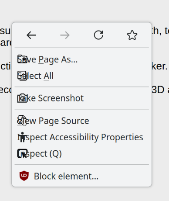
Task: Click the Bookmark star icon
Action: pyautogui.click(x=132, y=35)
